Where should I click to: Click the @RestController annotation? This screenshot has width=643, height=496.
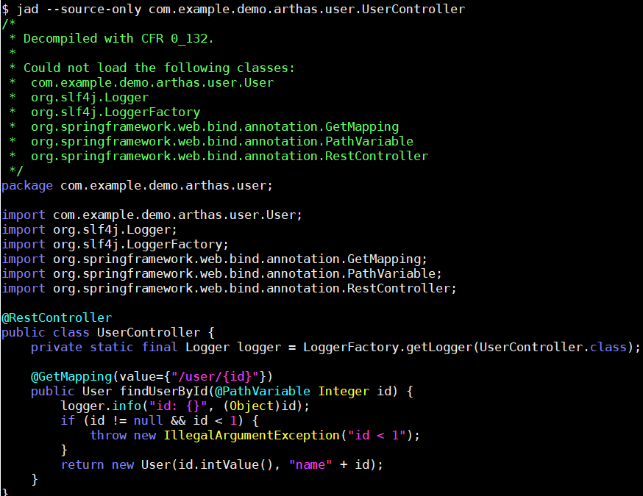pos(57,318)
